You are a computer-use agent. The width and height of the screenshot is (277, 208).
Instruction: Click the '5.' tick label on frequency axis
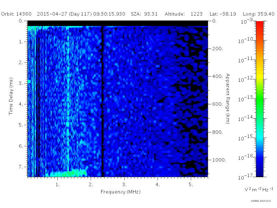191,185
